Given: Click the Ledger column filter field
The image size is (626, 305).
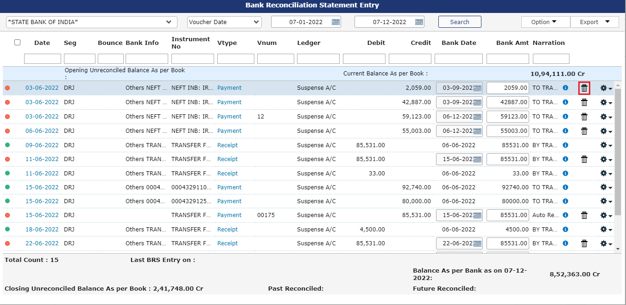Looking at the screenshot, I should tap(318, 59).
